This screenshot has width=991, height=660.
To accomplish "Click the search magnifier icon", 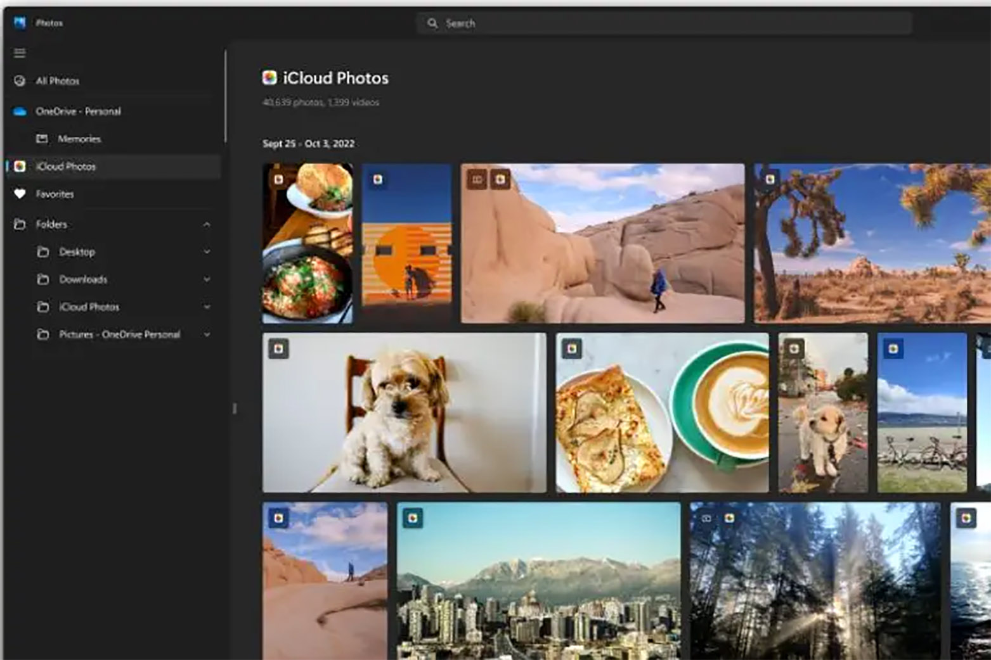I will pos(432,23).
